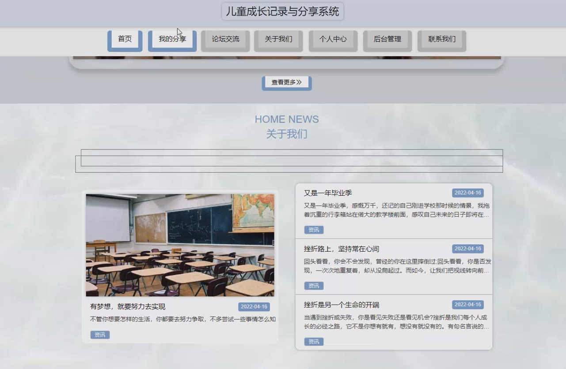This screenshot has width=566, height=369.
Task: Click summary text starting 当遇到挫折或失败
Action: 397,322
